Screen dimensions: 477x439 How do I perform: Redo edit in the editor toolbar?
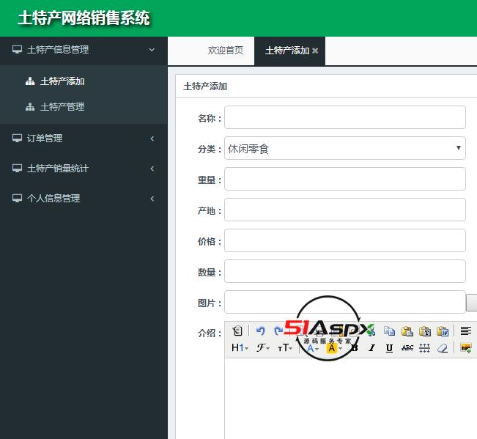278,331
